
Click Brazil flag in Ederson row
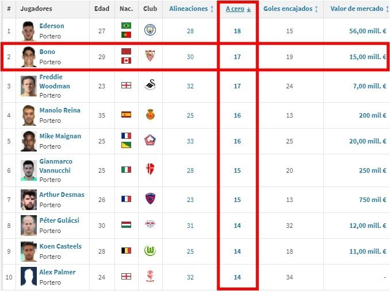click(x=125, y=26)
